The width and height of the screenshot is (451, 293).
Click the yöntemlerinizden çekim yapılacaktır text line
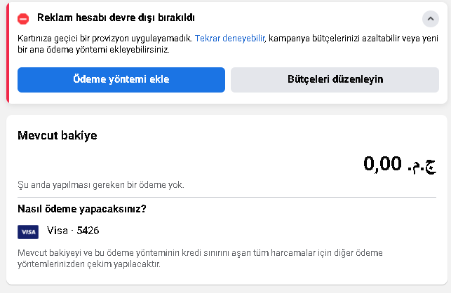[x=89, y=264]
